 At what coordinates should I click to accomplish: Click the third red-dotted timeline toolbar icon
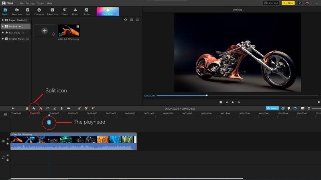pos(93,108)
